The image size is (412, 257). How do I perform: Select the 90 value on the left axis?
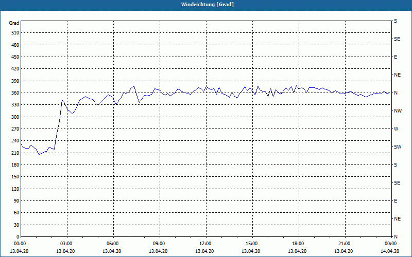[x=16, y=201]
